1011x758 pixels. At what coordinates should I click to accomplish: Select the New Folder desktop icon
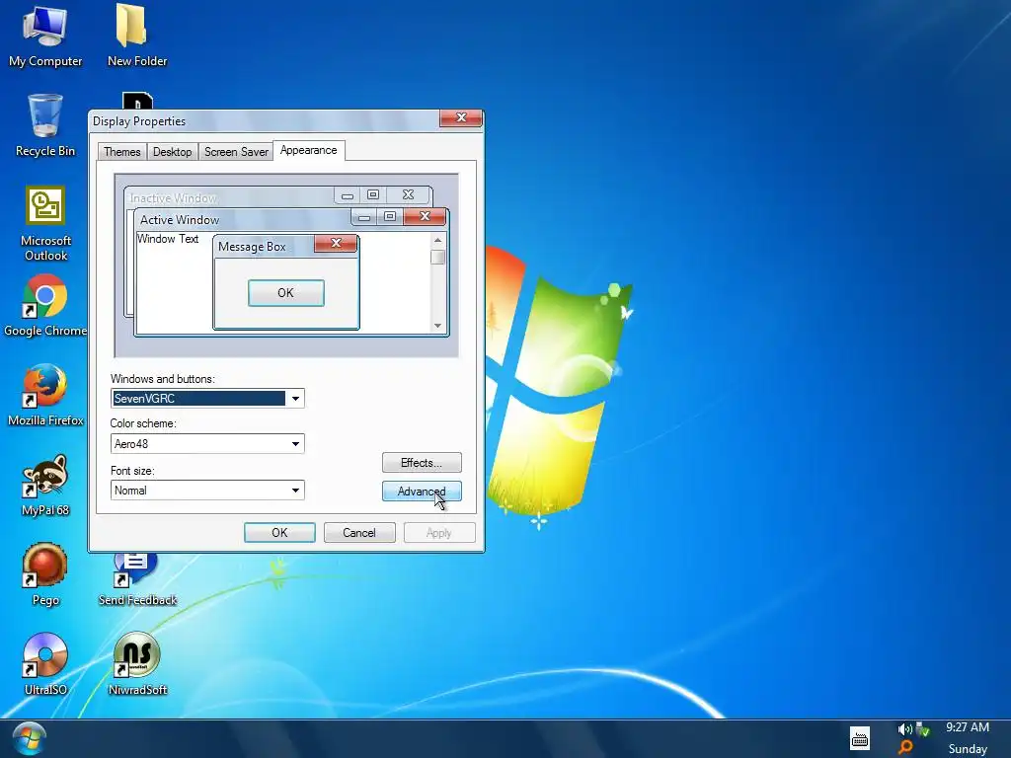pos(136,37)
